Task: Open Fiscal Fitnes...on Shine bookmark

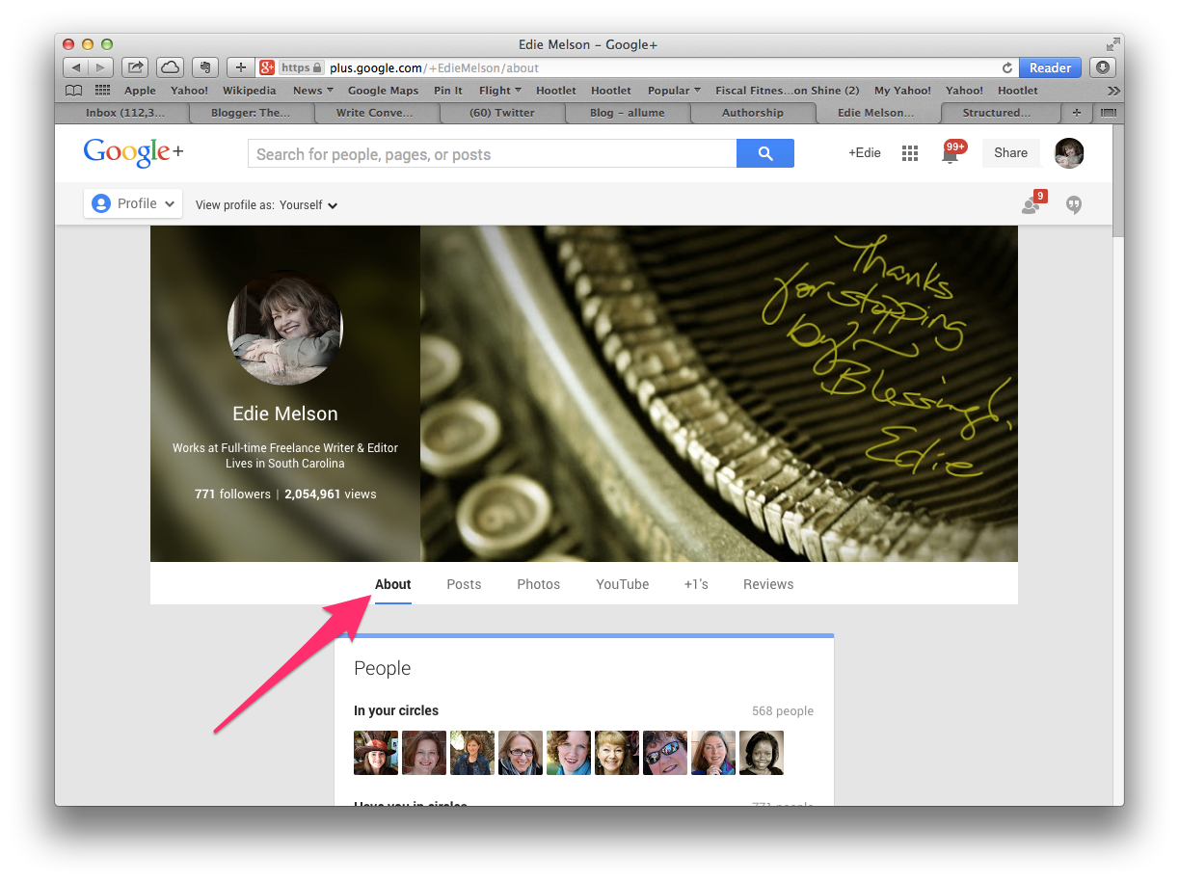Action: [x=787, y=91]
